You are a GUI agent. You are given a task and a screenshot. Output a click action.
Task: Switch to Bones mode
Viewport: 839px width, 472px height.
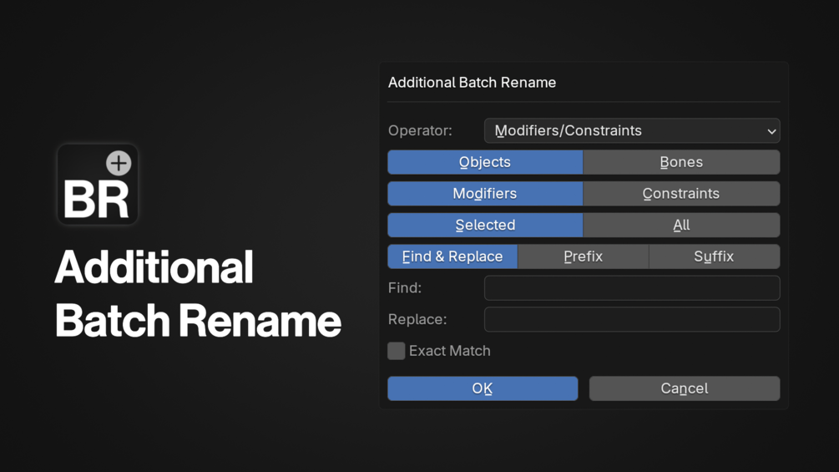[x=681, y=162]
